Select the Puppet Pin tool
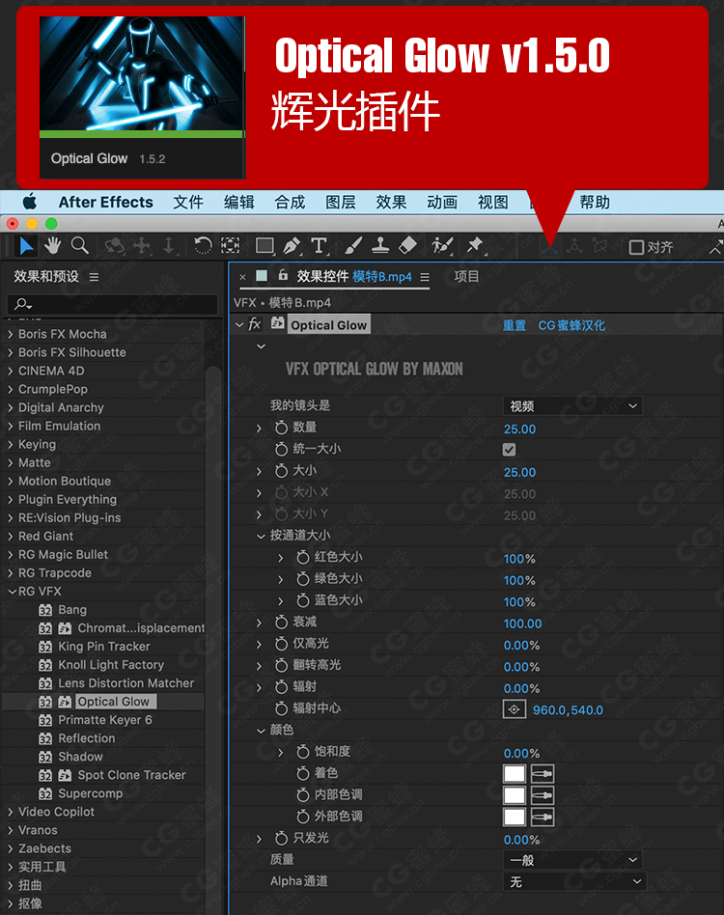The height and width of the screenshot is (915, 724). click(474, 246)
